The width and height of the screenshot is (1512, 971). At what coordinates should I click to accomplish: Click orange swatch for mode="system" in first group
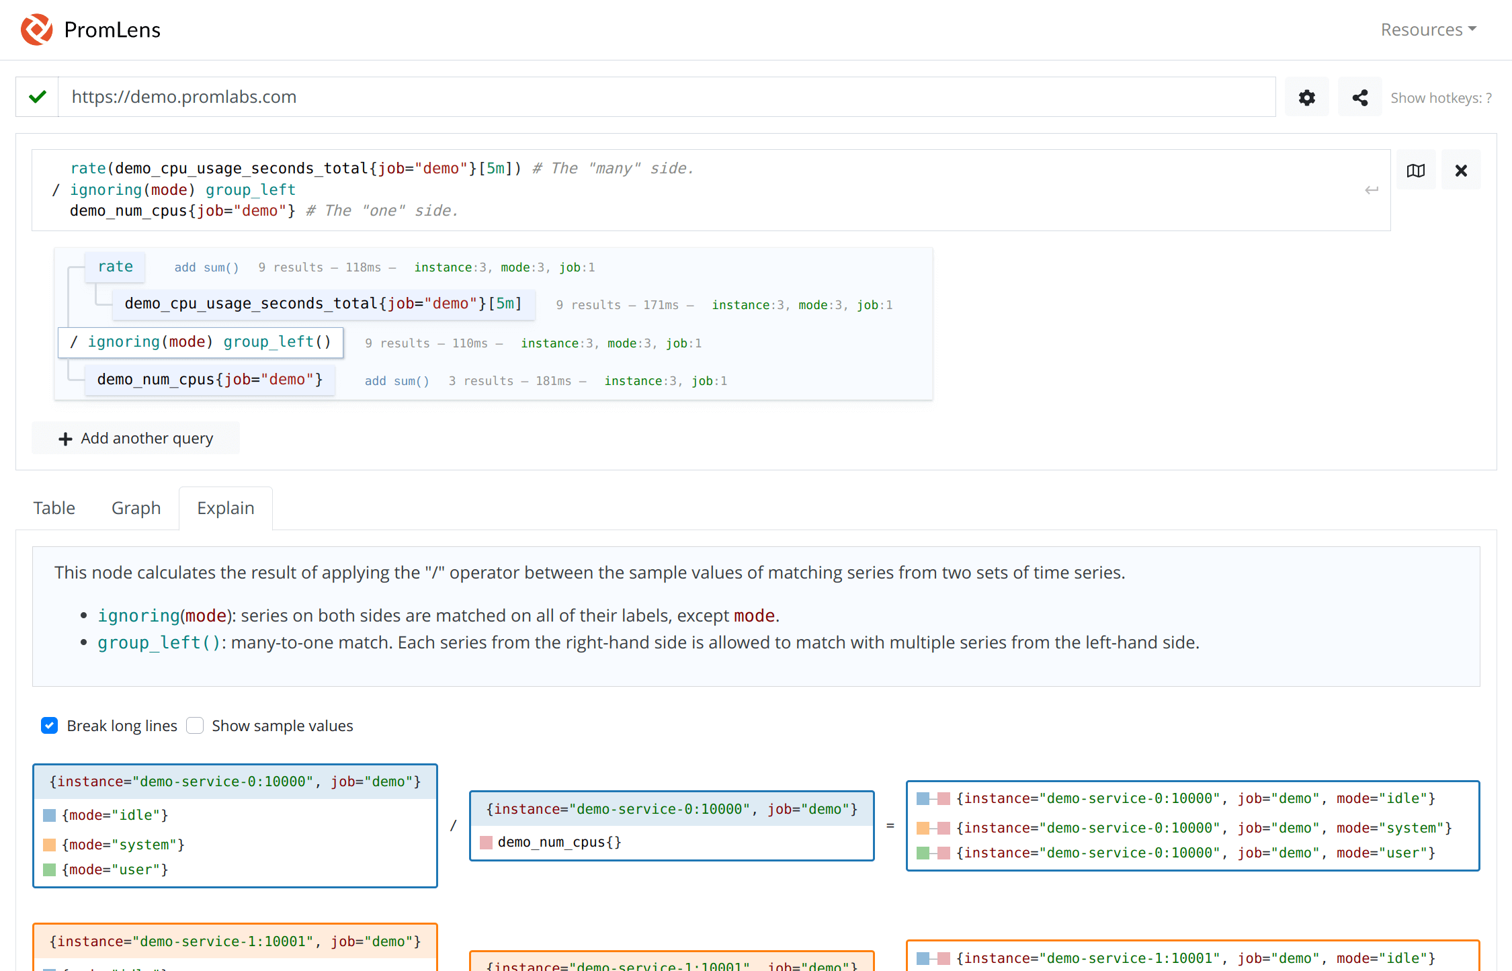click(49, 845)
